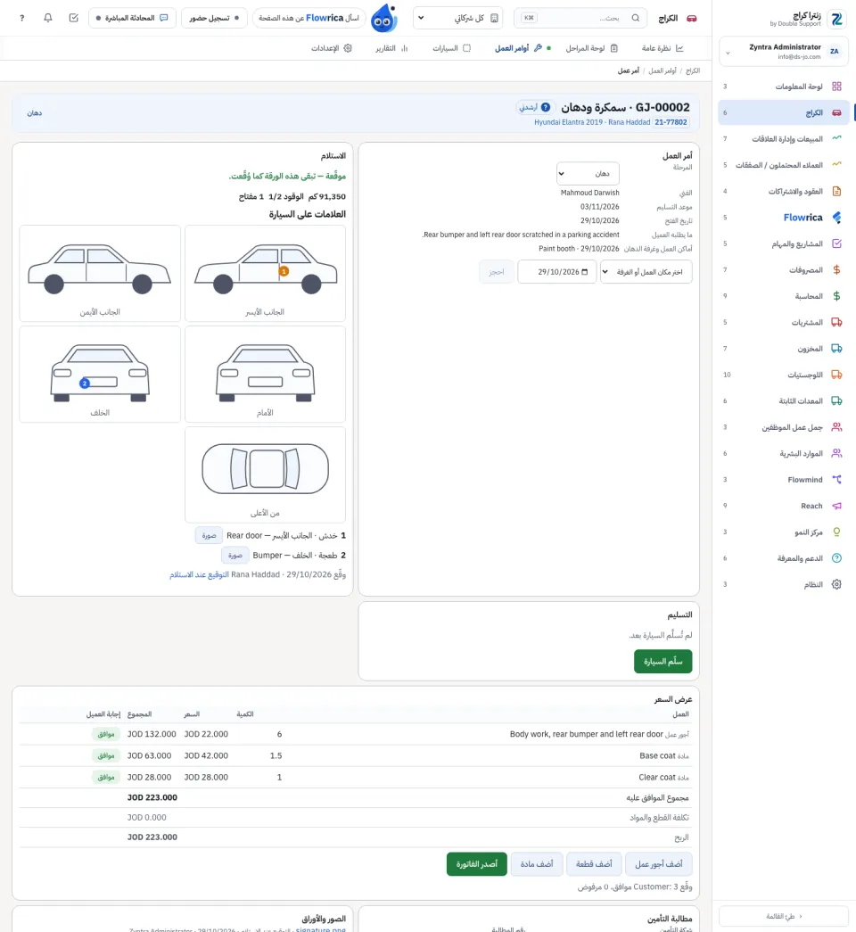Expand the Zyntra Administrator account menu
The image size is (856, 932).
pyautogui.click(x=784, y=52)
